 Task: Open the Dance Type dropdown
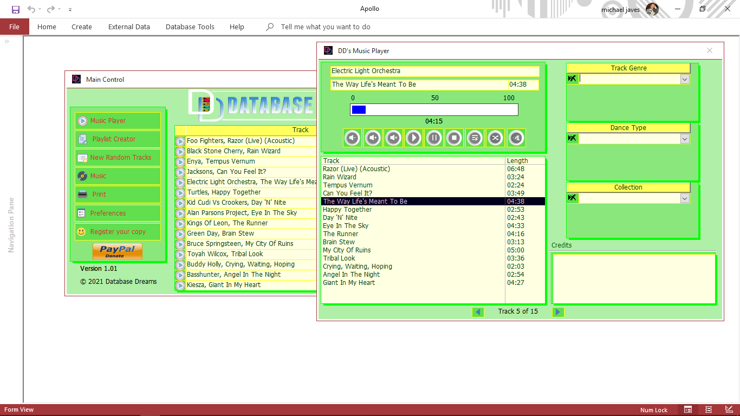685,139
